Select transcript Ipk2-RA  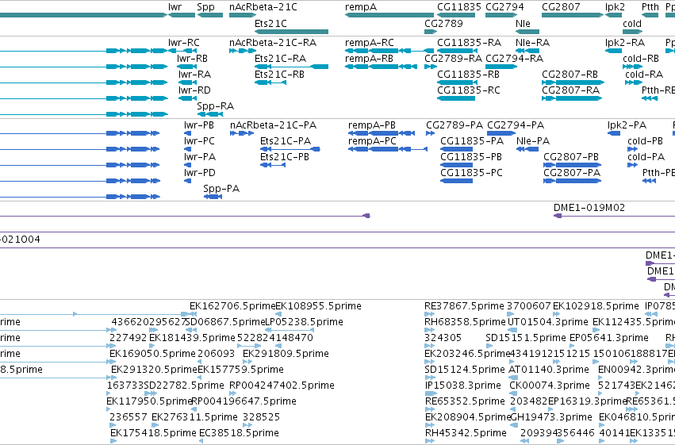point(625,43)
